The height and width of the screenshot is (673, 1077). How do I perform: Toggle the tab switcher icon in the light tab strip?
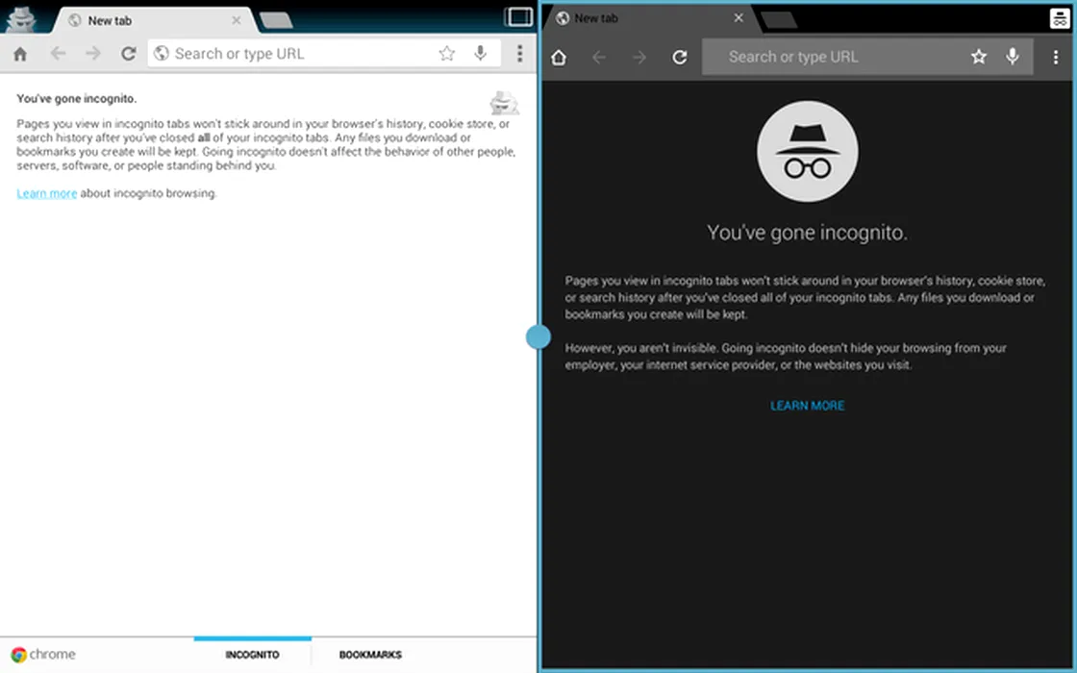tap(518, 16)
